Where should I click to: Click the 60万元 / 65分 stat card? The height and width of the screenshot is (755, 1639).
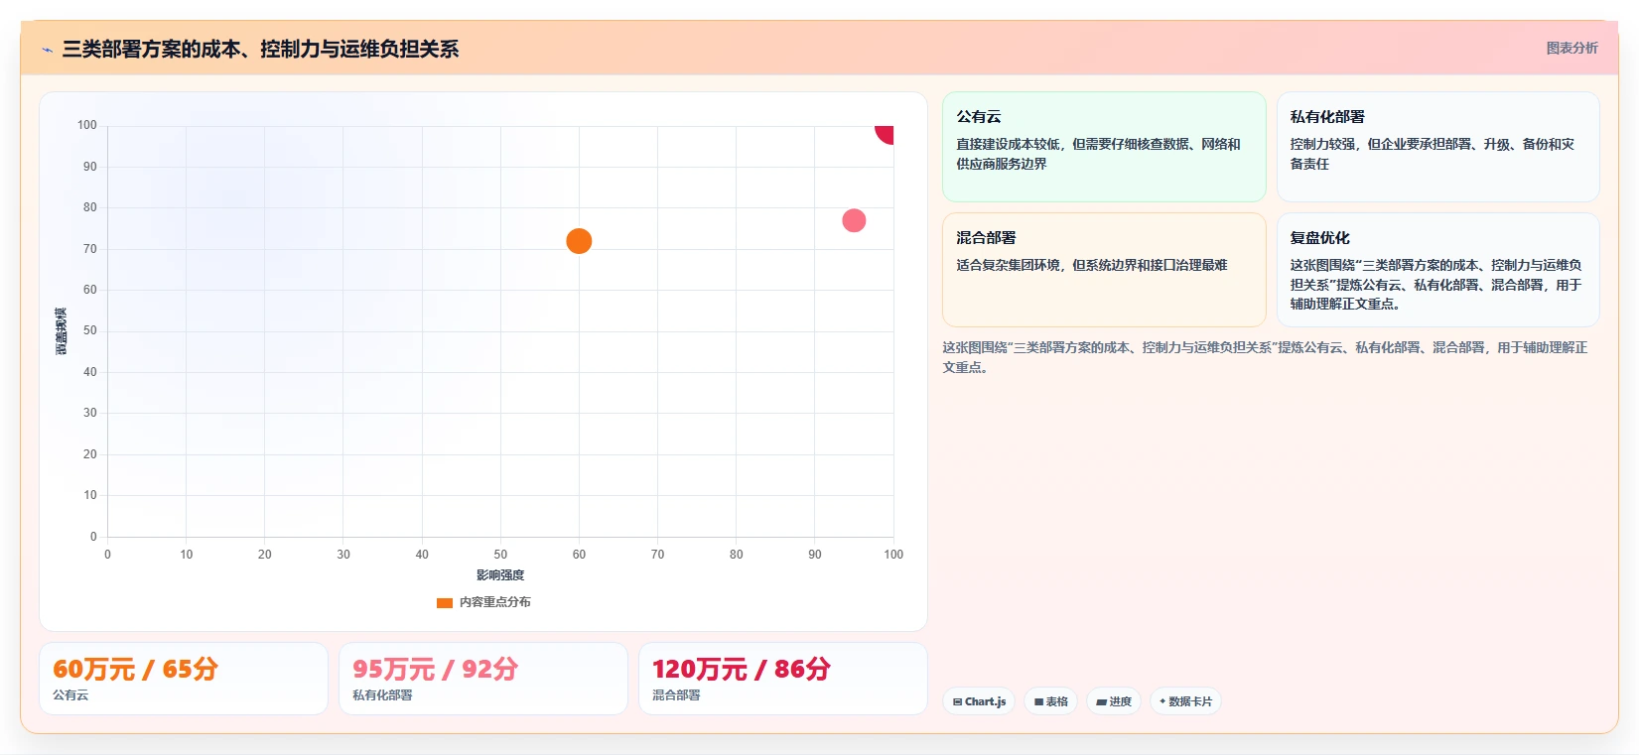click(184, 679)
